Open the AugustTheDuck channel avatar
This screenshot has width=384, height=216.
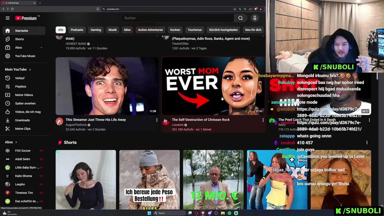(59, 121)
